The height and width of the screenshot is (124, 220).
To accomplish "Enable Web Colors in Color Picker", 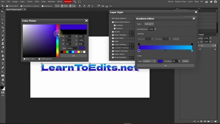I will 24,59.
